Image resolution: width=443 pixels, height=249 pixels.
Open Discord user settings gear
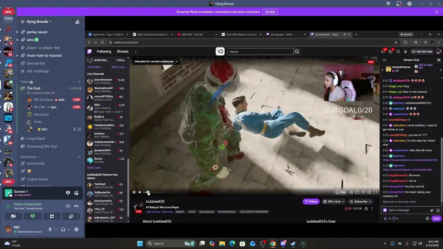coord(76,229)
